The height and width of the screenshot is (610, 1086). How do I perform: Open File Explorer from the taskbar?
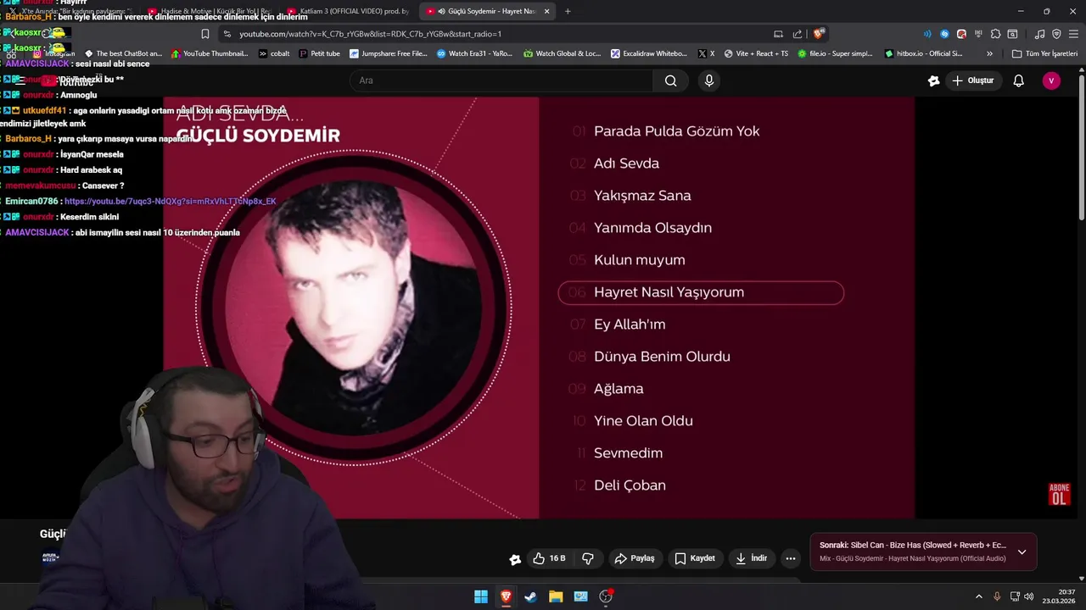tap(556, 596)
